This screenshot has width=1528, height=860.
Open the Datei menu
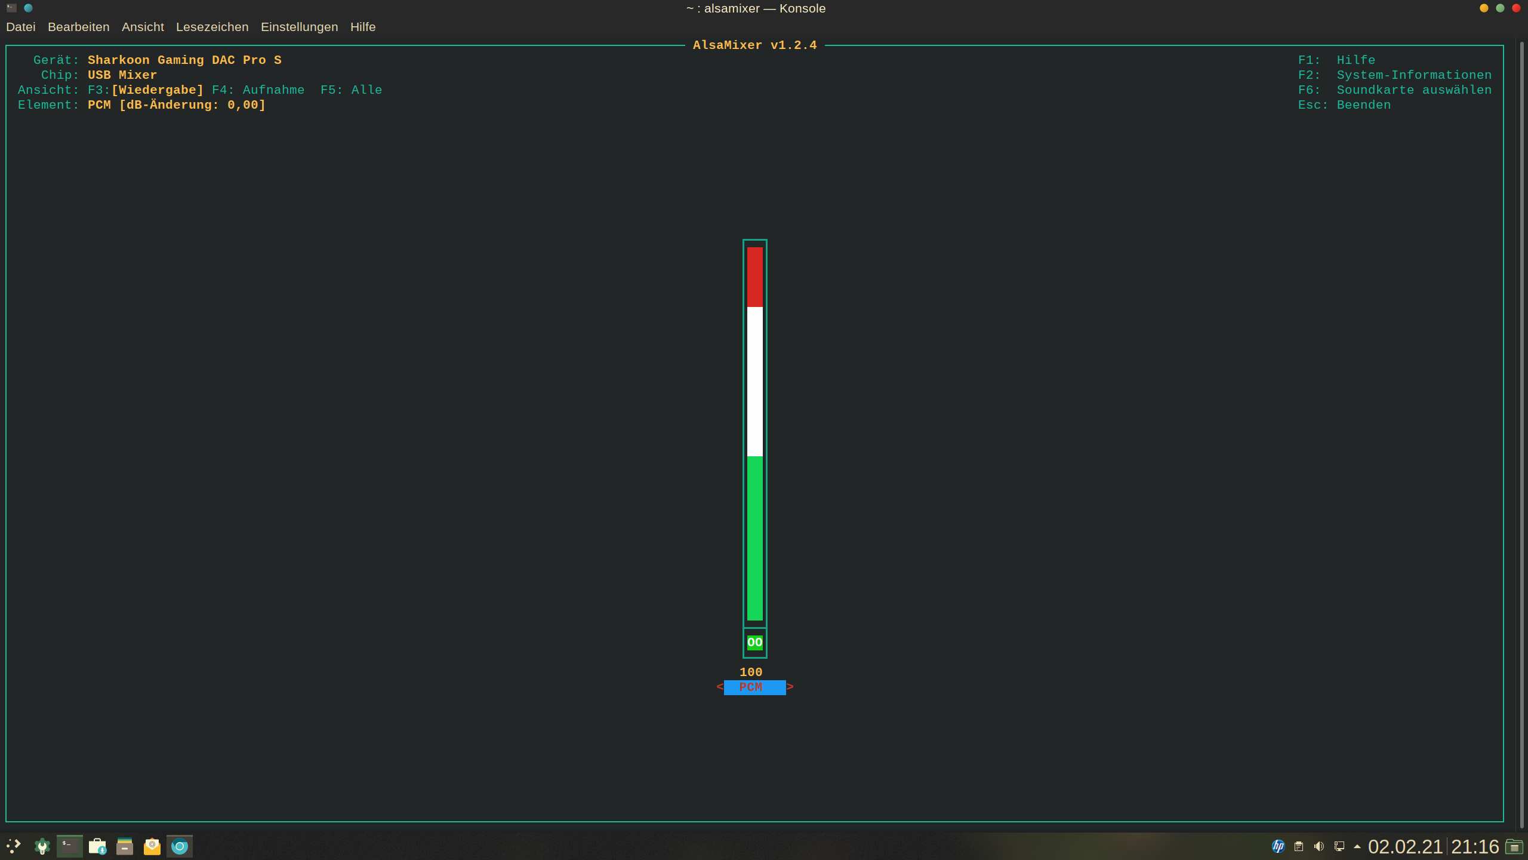21,27
